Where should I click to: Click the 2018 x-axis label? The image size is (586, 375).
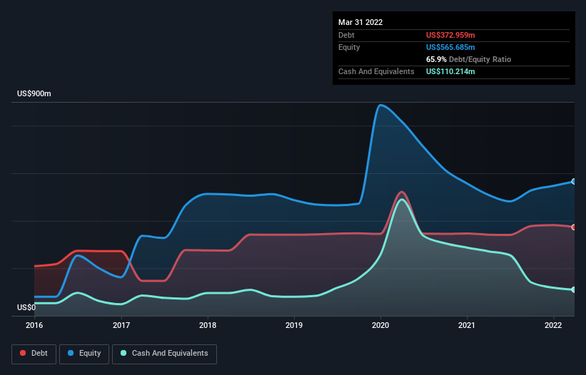click(x=208, y=325)
